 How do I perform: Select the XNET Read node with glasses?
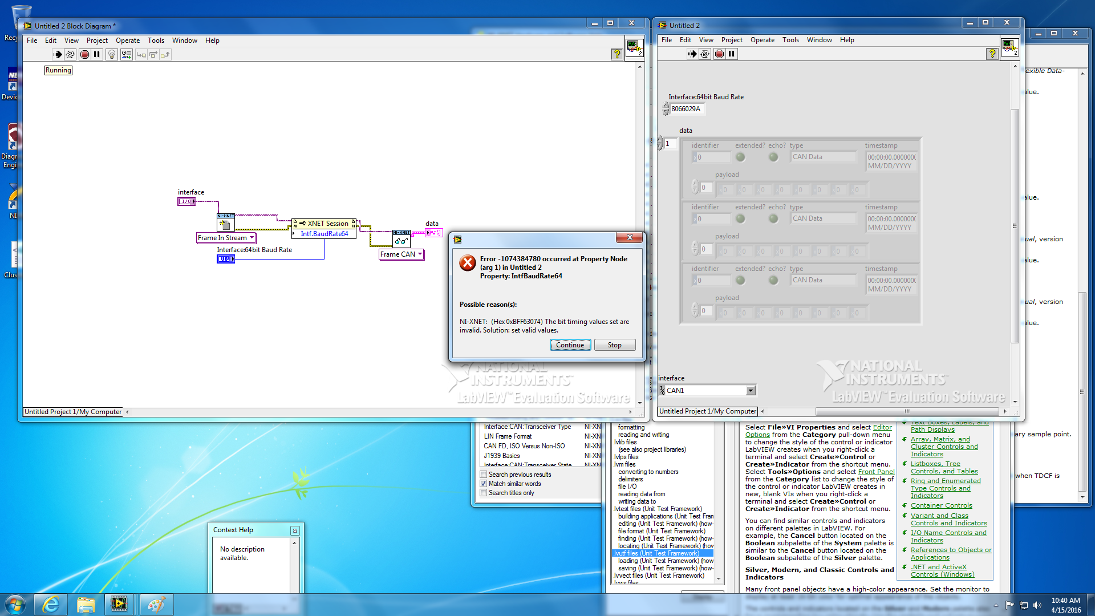pyautogui.click(x=401, y=238)
